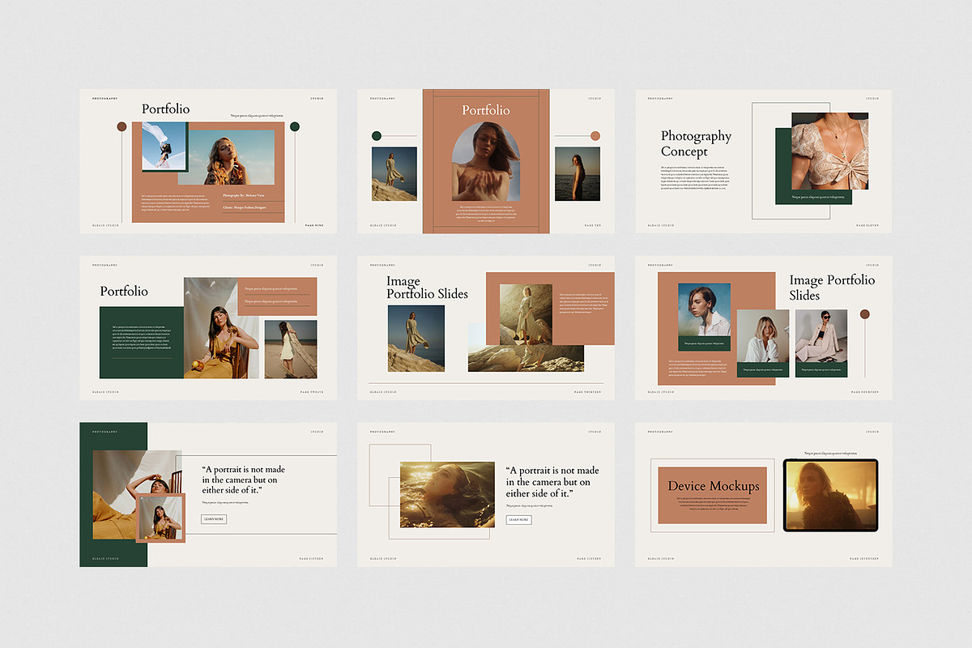Image resolution: width=972 pixels, height=648 pixels.
Task: Select the 'Device Mockups' title text
Action: point(714,486)
